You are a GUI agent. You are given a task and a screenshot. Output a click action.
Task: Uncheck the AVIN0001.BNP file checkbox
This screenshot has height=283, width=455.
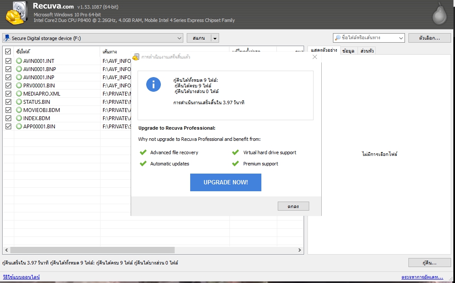(x=9, y=69)
